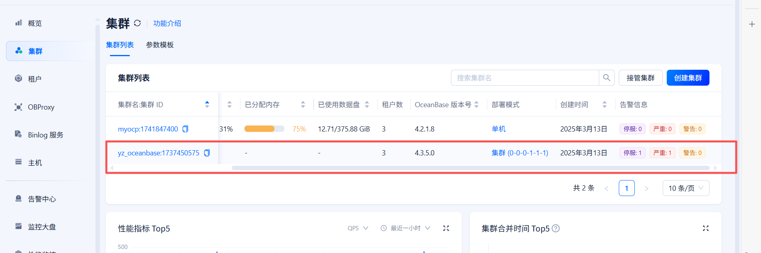Viewport: 761px width, 253px height.
Task: Click version 4.3.5.0 cell
Action: click(x=425, y=153)
